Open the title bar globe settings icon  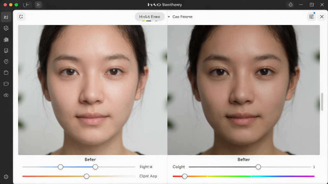(291, 4)
